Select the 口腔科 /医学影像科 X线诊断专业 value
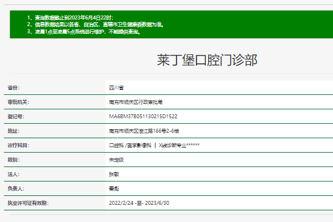The width and height of the screenshot is (333, 222). pos(154,145)
